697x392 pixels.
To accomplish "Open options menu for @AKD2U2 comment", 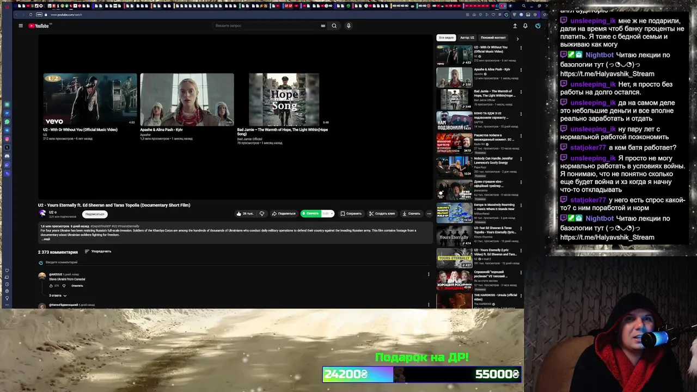I will click(x=429, y=274).
